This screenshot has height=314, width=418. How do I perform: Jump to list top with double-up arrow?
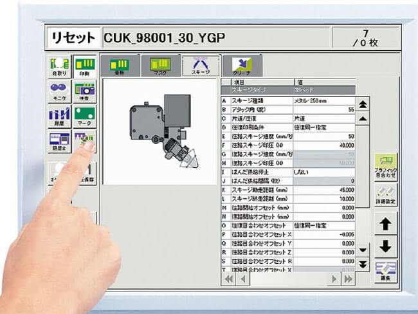[x=363, y=104]
